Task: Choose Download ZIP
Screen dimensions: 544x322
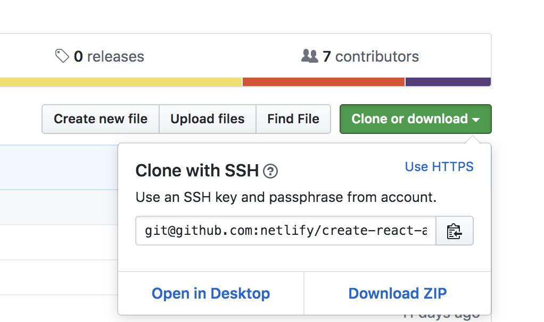Action: point(398,293)
